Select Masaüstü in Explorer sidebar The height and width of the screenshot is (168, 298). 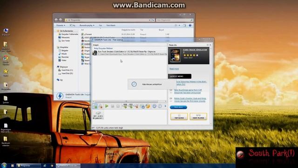(x=64, y=37)
